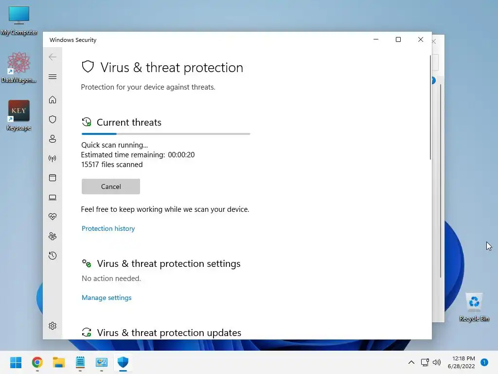Click the "Quick scan running..." text
Viewport: 498px width, 374px height.
(x=114, y=145)
